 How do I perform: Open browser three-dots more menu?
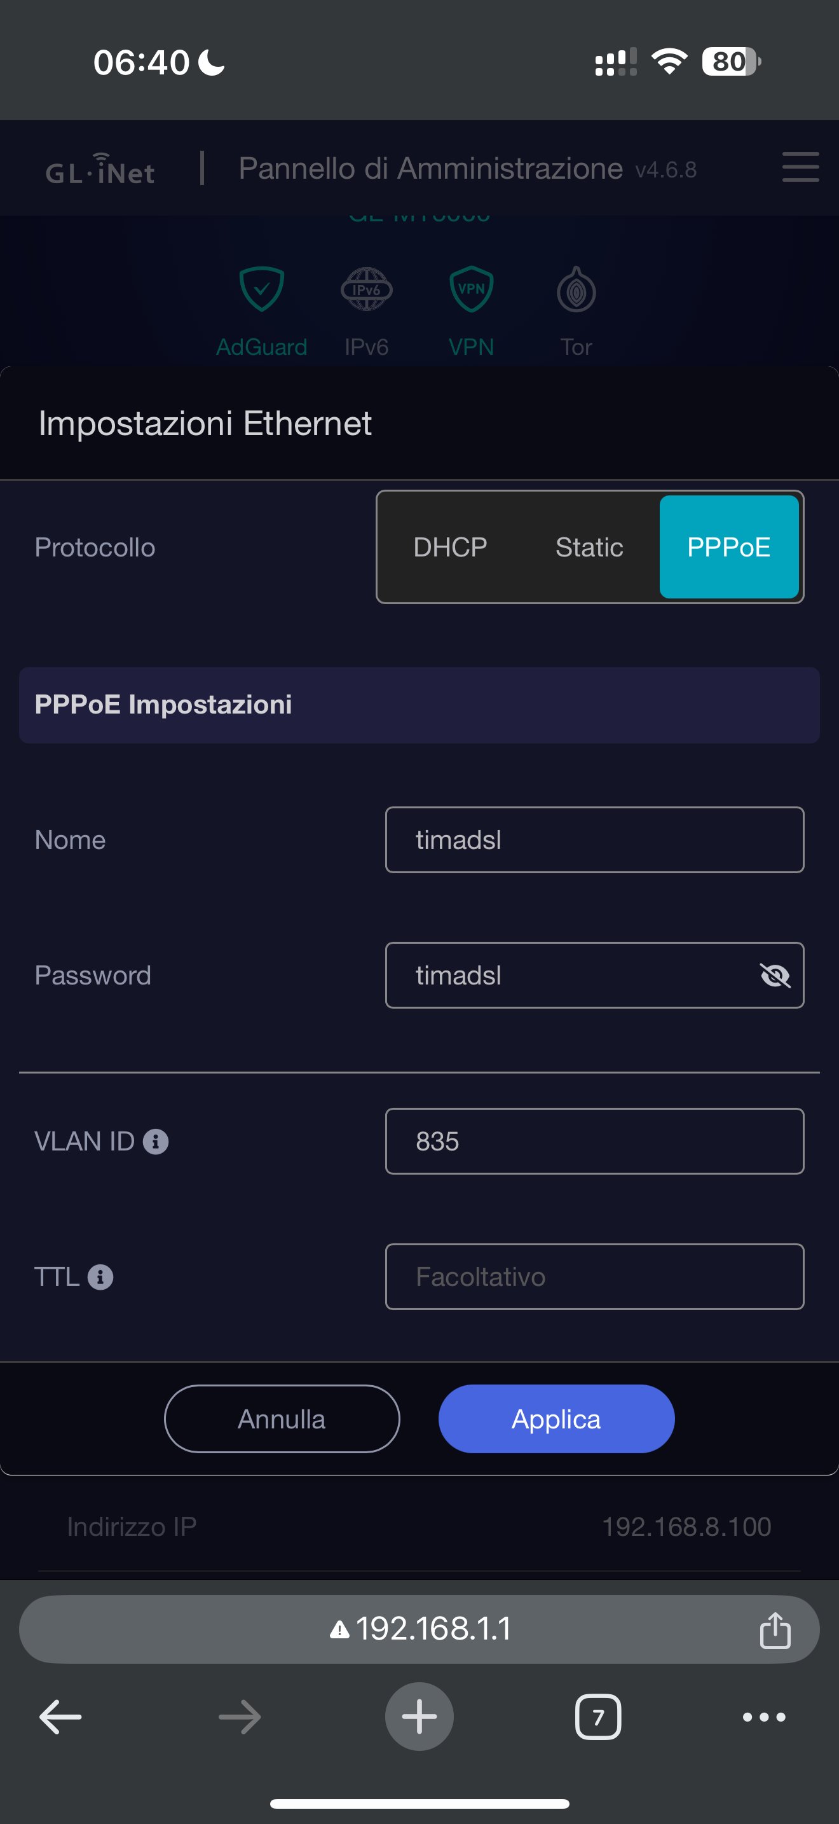point(764,1717)
